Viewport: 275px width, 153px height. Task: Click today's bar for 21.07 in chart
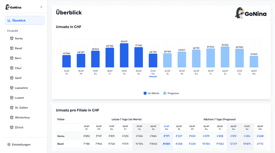[x=153, y=61]
